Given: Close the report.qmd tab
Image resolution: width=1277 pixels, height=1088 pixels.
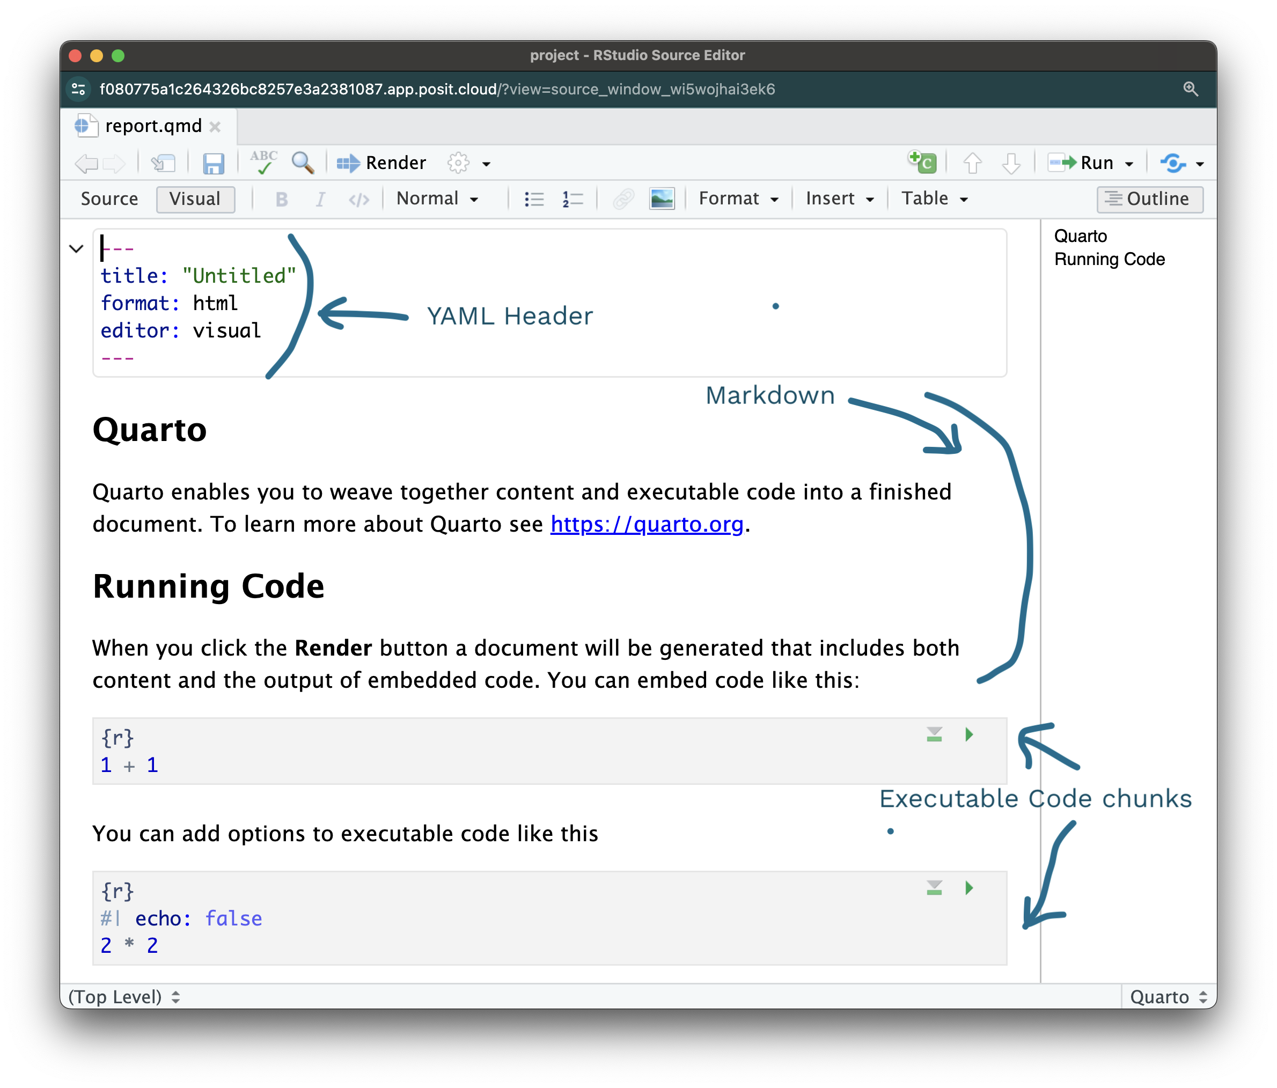Looking at the screenshot, I should pos(215,127).
